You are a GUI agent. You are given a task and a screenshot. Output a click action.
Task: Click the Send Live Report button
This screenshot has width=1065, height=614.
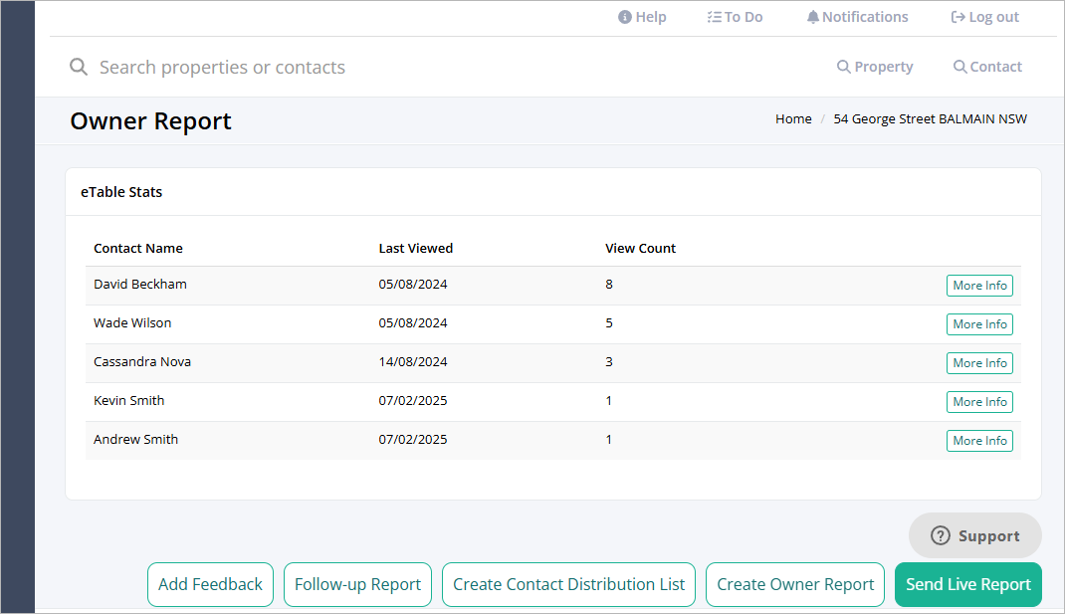point(967,584)
